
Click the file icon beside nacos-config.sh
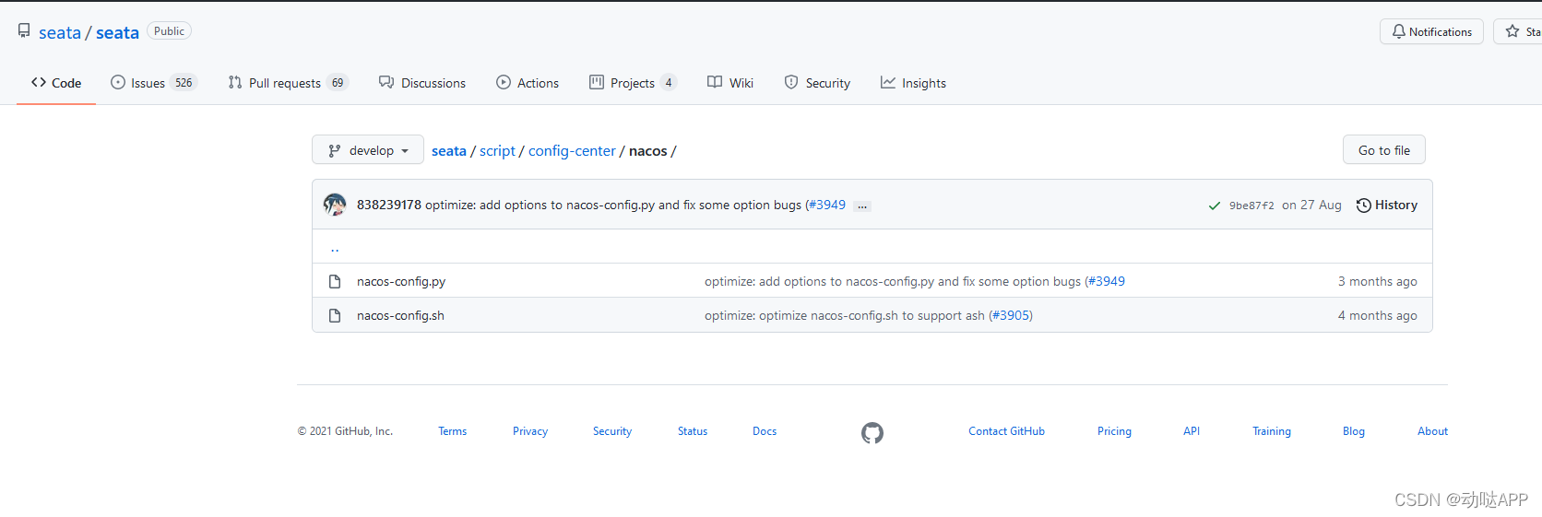(x=335, y=315)
